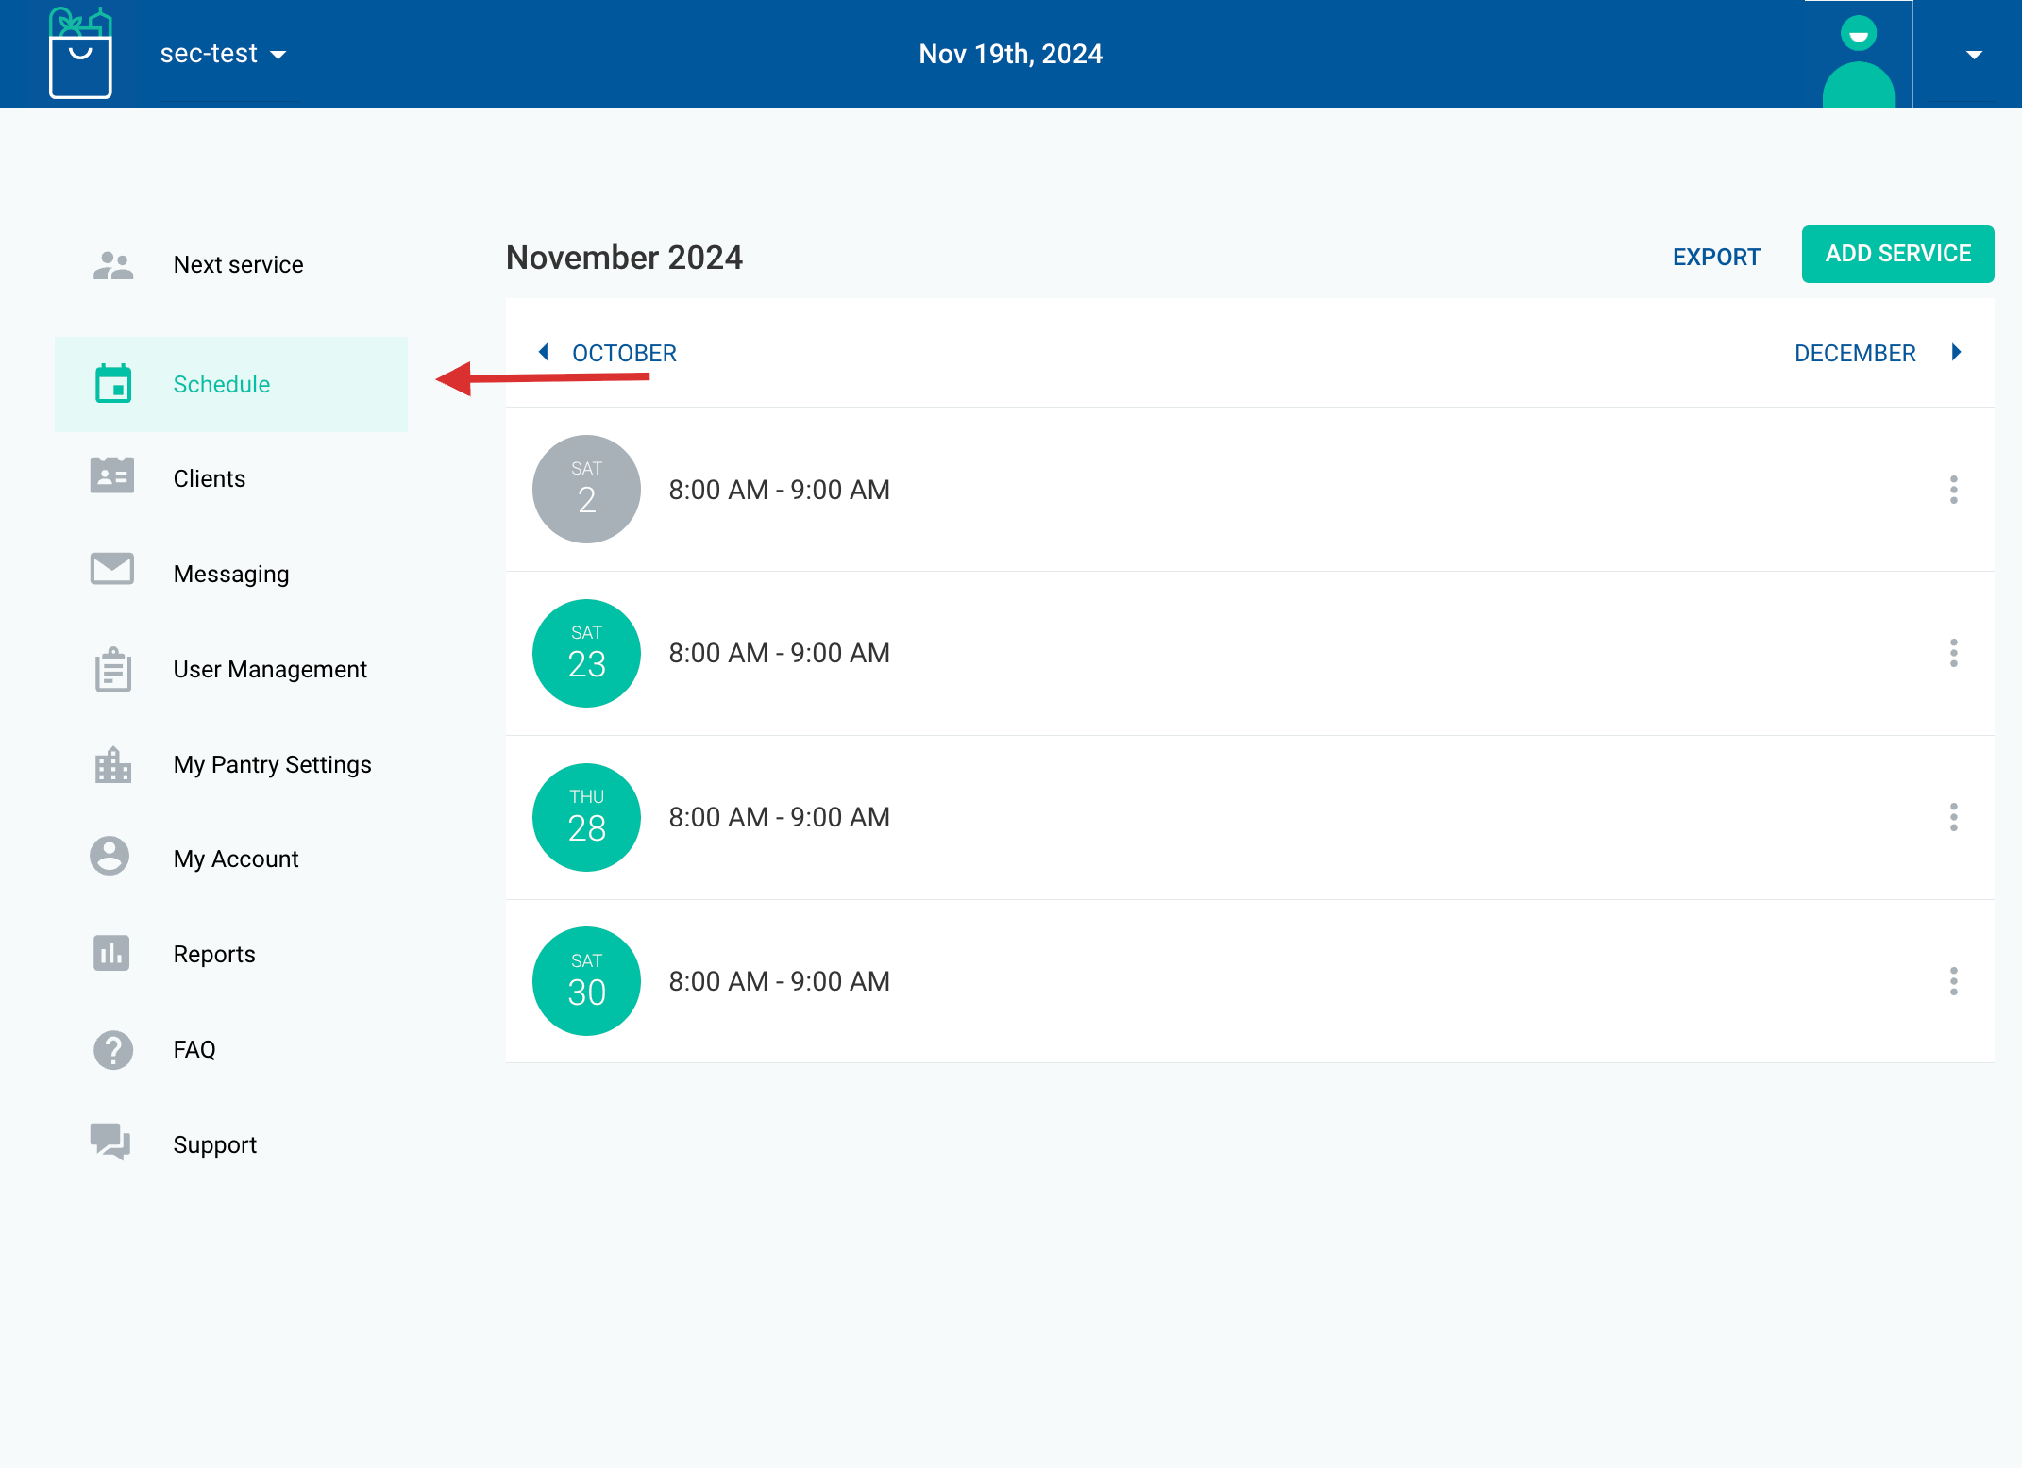Open Messaging from sidebar
This screenshot has height=1468, width=2022.
pos(231,574)
